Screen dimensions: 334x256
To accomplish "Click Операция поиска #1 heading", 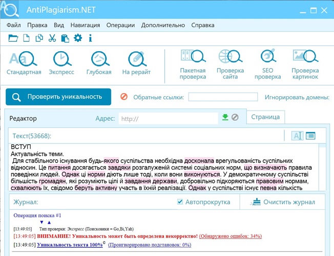I will click(x=37, y=216).
